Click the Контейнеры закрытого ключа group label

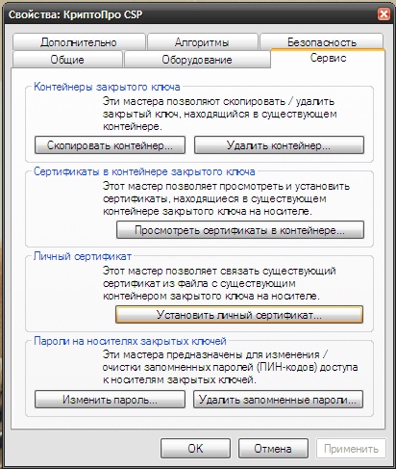click(107, 87)
